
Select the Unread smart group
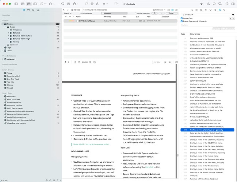point(10,88)
